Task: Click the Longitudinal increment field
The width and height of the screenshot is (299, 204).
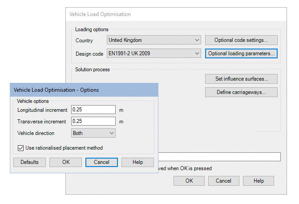Action: tap(93, 110)
